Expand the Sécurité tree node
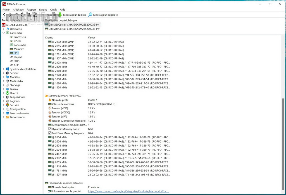 [3, 105]
